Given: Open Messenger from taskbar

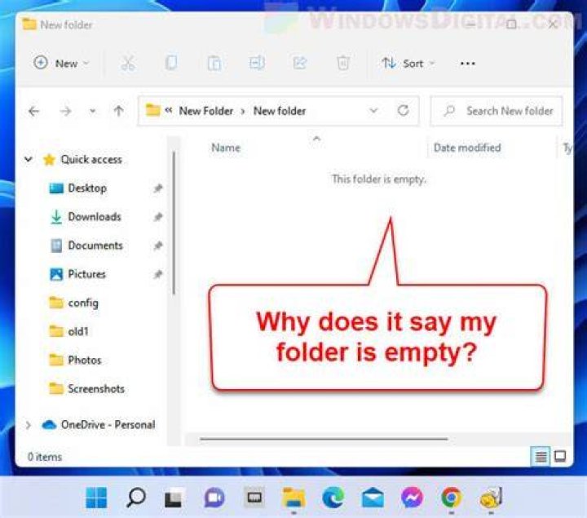Looking at the screenshot, I should coord(412,498).
